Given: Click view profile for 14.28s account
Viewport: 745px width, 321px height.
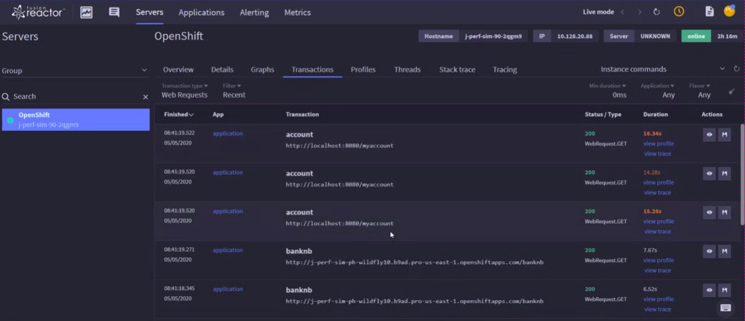Looking at the screenshot, I should [658, 182].
